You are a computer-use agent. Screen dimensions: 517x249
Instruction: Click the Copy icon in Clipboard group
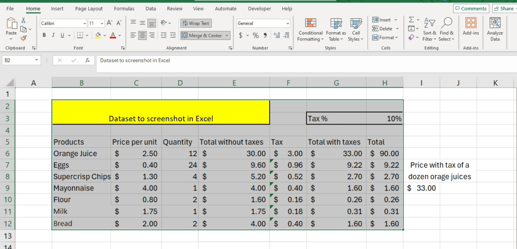coord(23,29)
